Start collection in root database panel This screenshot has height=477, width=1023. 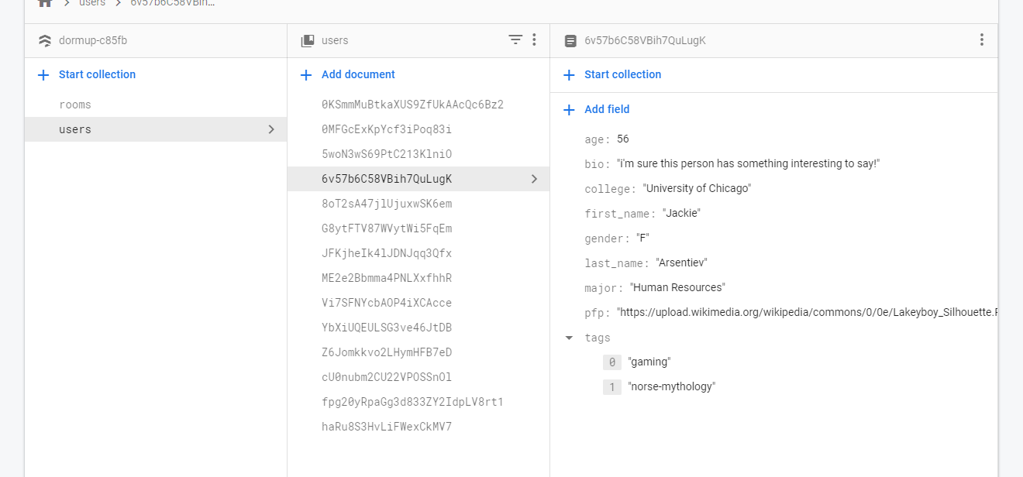97,75
